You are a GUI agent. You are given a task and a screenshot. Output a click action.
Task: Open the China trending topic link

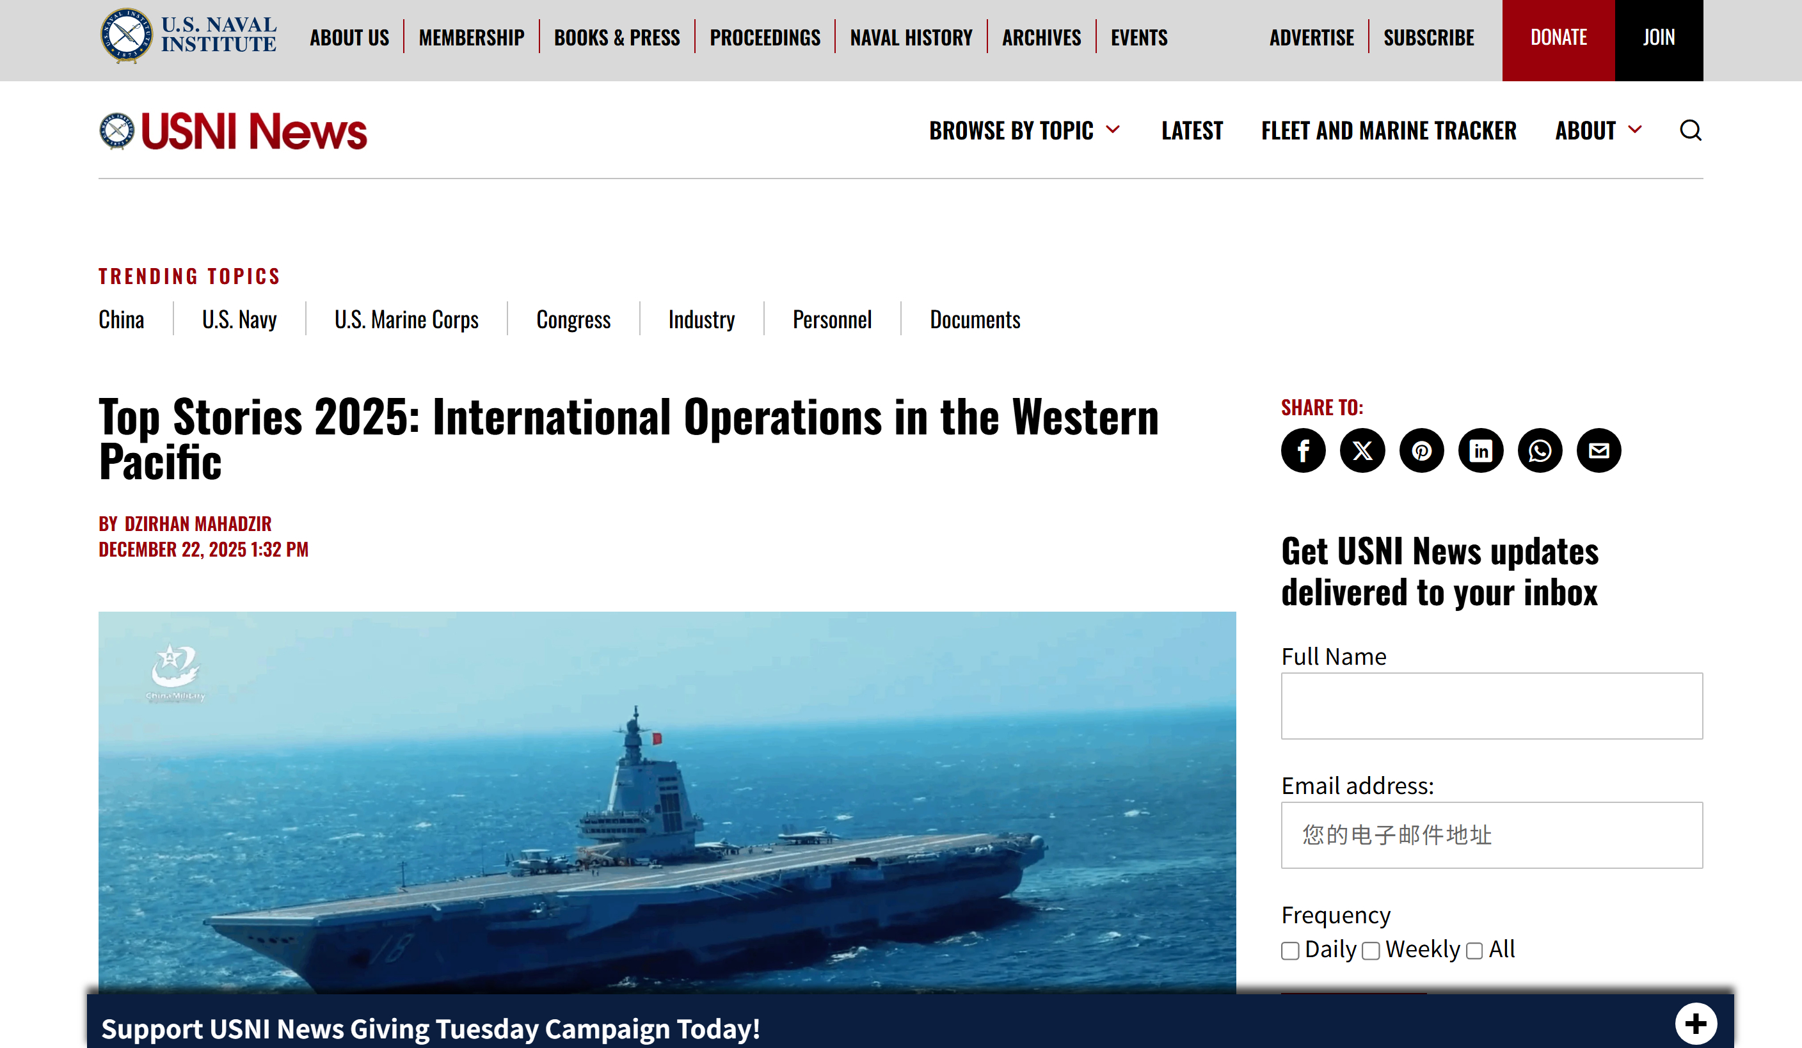[x=122, y=319]
